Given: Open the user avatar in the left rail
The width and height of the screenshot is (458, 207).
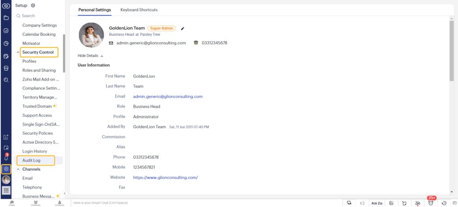Looking at the screenshot, I should click(6, 180).
